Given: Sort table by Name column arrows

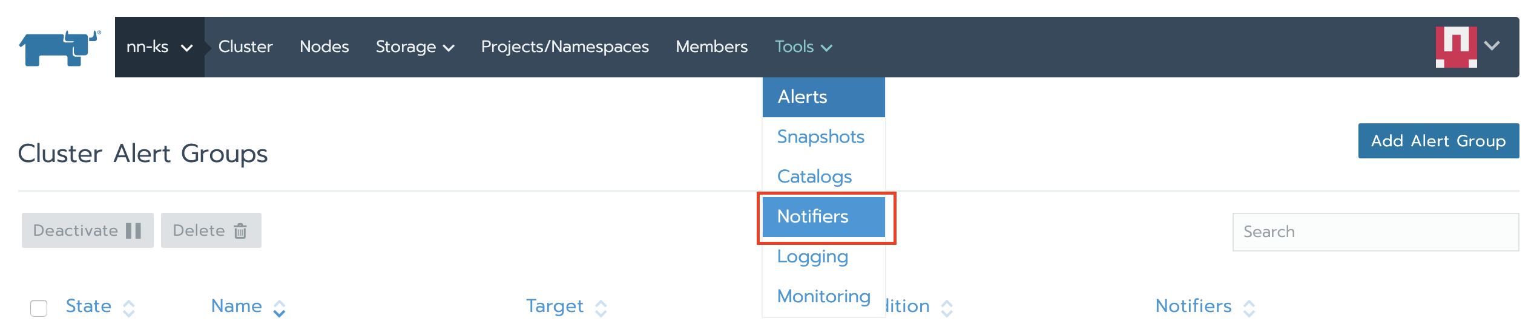Looking at the screenshot, I should coord(279,308).
